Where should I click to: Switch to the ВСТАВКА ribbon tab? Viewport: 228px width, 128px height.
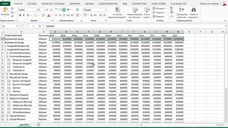tap(32, 4)
